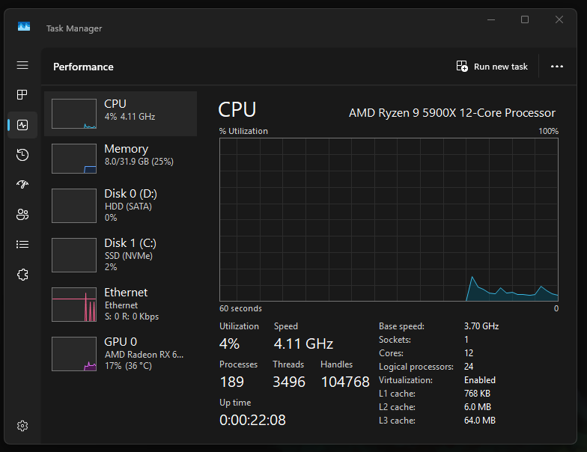587x452 pixels.
Task: Select Disk 0 (D:) HDD entry
Action: 121,205
